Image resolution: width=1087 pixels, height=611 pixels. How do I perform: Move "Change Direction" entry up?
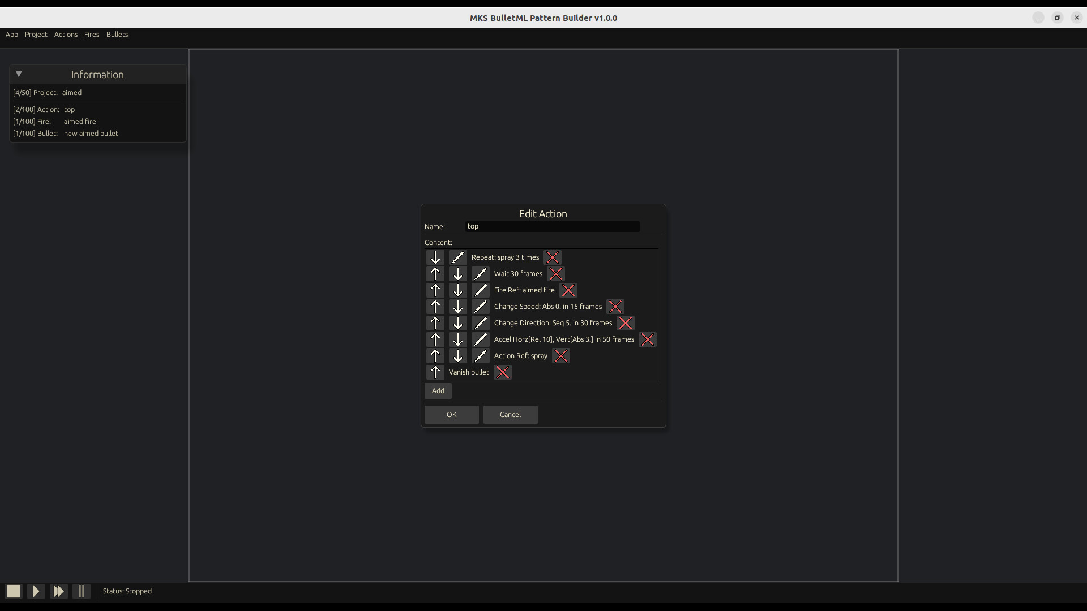click(434, 322)
